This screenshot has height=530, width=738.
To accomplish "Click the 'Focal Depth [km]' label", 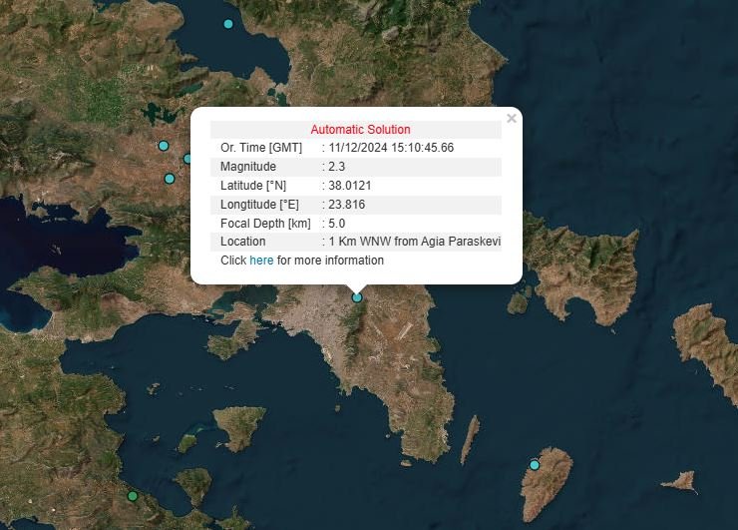I will tap(265, 223).
